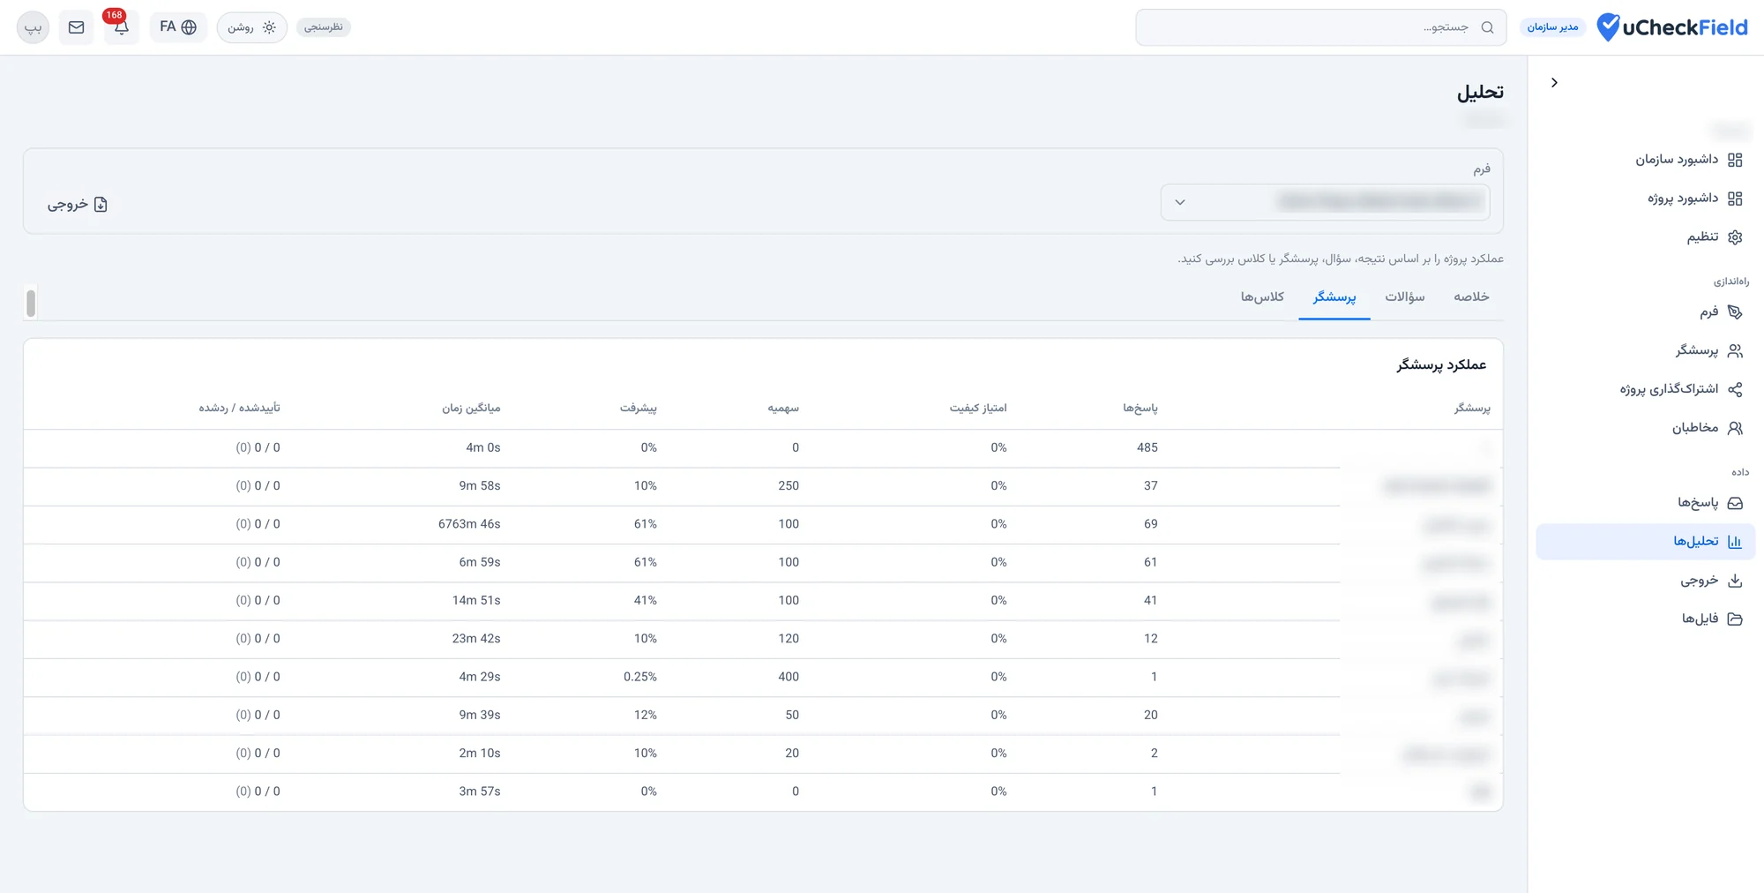This screenshot has width=1764, height=893.
Task: Open داشبورد سازمان in sidebar
Action: 1689,160
